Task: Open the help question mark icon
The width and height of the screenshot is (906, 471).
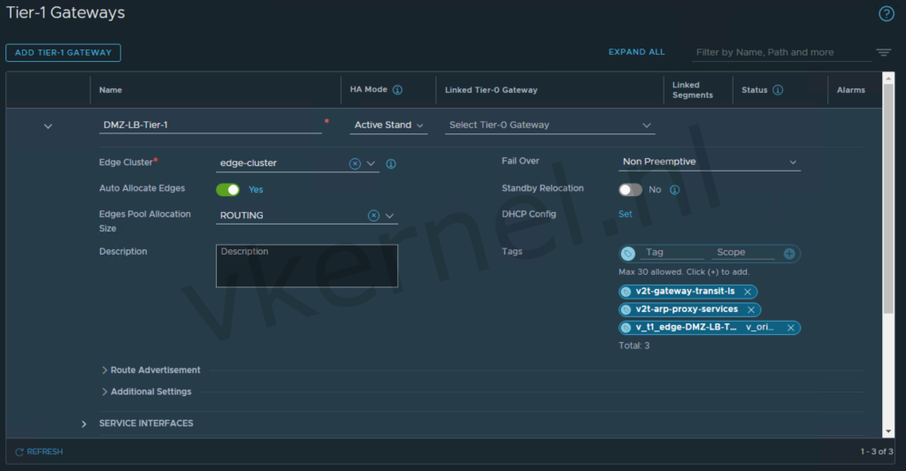Action: 886,14
